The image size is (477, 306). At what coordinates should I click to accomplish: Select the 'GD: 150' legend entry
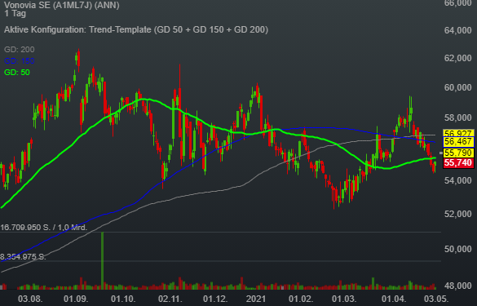coord(20,61)
